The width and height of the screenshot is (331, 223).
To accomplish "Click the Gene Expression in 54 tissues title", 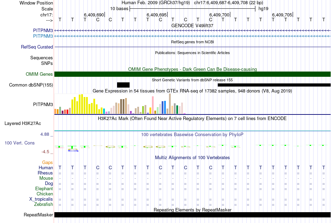I will (x=192, y=91).
